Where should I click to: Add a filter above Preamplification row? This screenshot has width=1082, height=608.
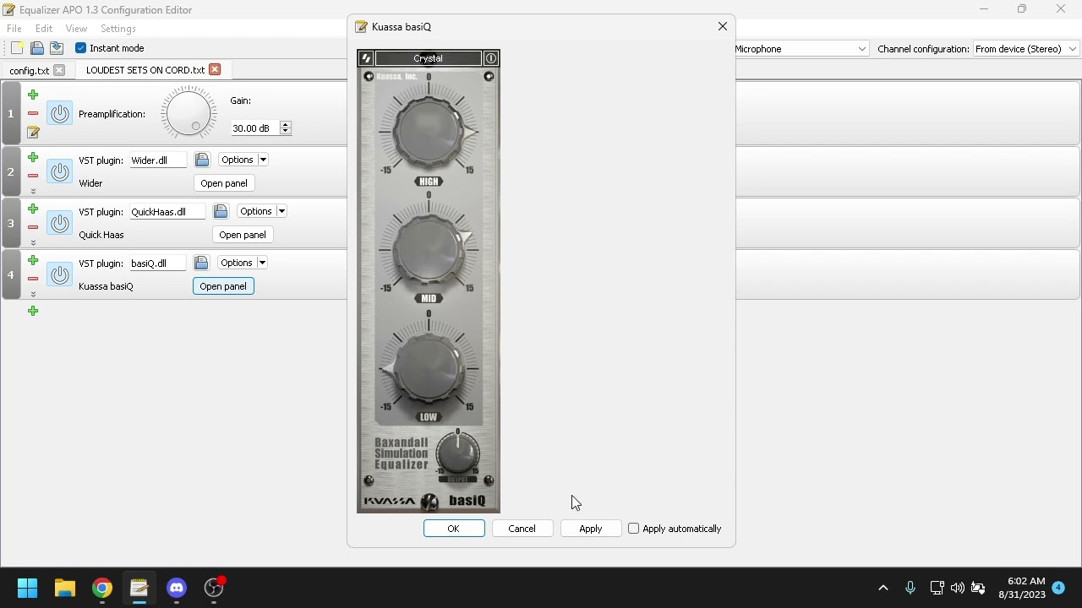pos(33,95)
